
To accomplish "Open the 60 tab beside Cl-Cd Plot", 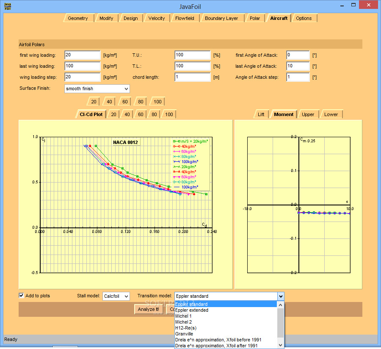I will (x=141, y=114).
